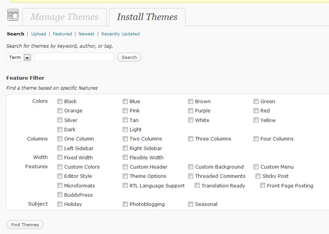
Task: Switch to the Manage Themes tab
Action: [x=64, y=17]
